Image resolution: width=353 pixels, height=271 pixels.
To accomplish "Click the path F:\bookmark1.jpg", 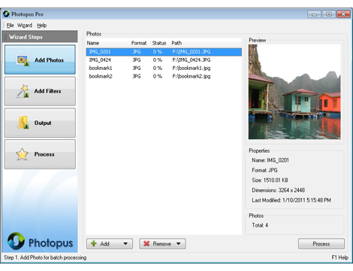I will [192, 68].
